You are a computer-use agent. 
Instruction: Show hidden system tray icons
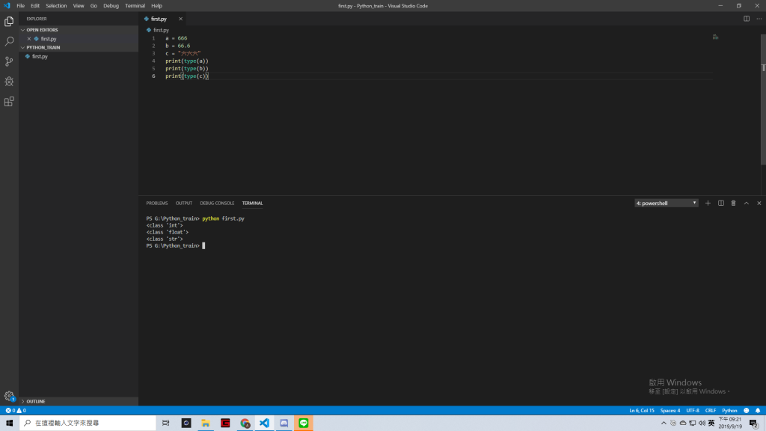pos(664,424)
